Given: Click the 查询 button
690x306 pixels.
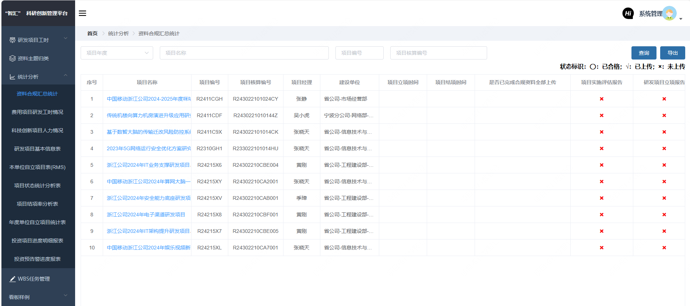Looking at the screenshot, I should pyautogui.click(x=644, y=53).
